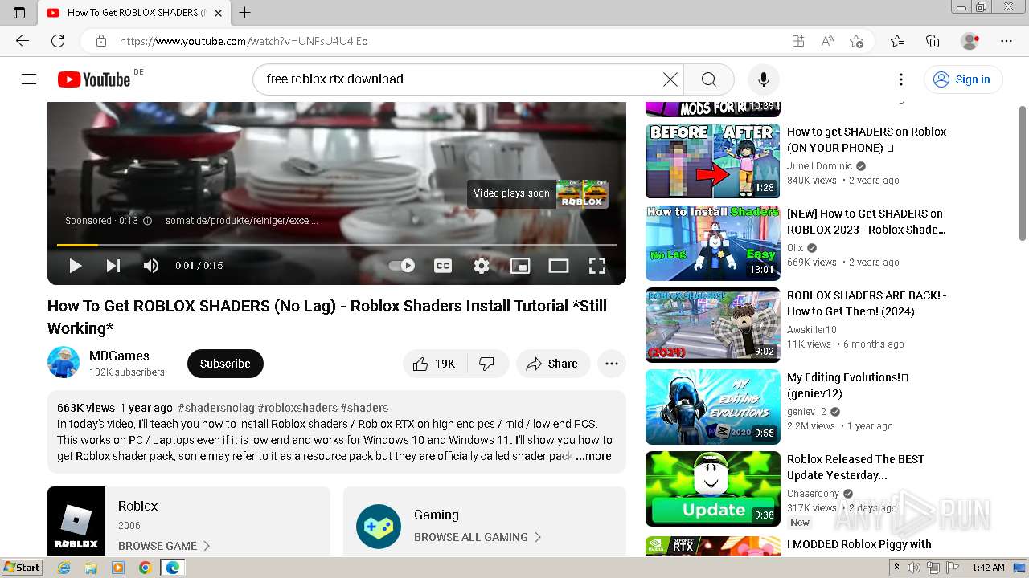The image size is (1029, 578).
Task: Open Internet Explorer from the taskbar
Action: pyautogui.click(x=64, y=568)
